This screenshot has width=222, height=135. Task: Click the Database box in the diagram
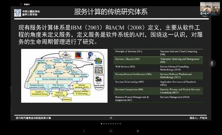pyautogui.click(x=67, y=100)
